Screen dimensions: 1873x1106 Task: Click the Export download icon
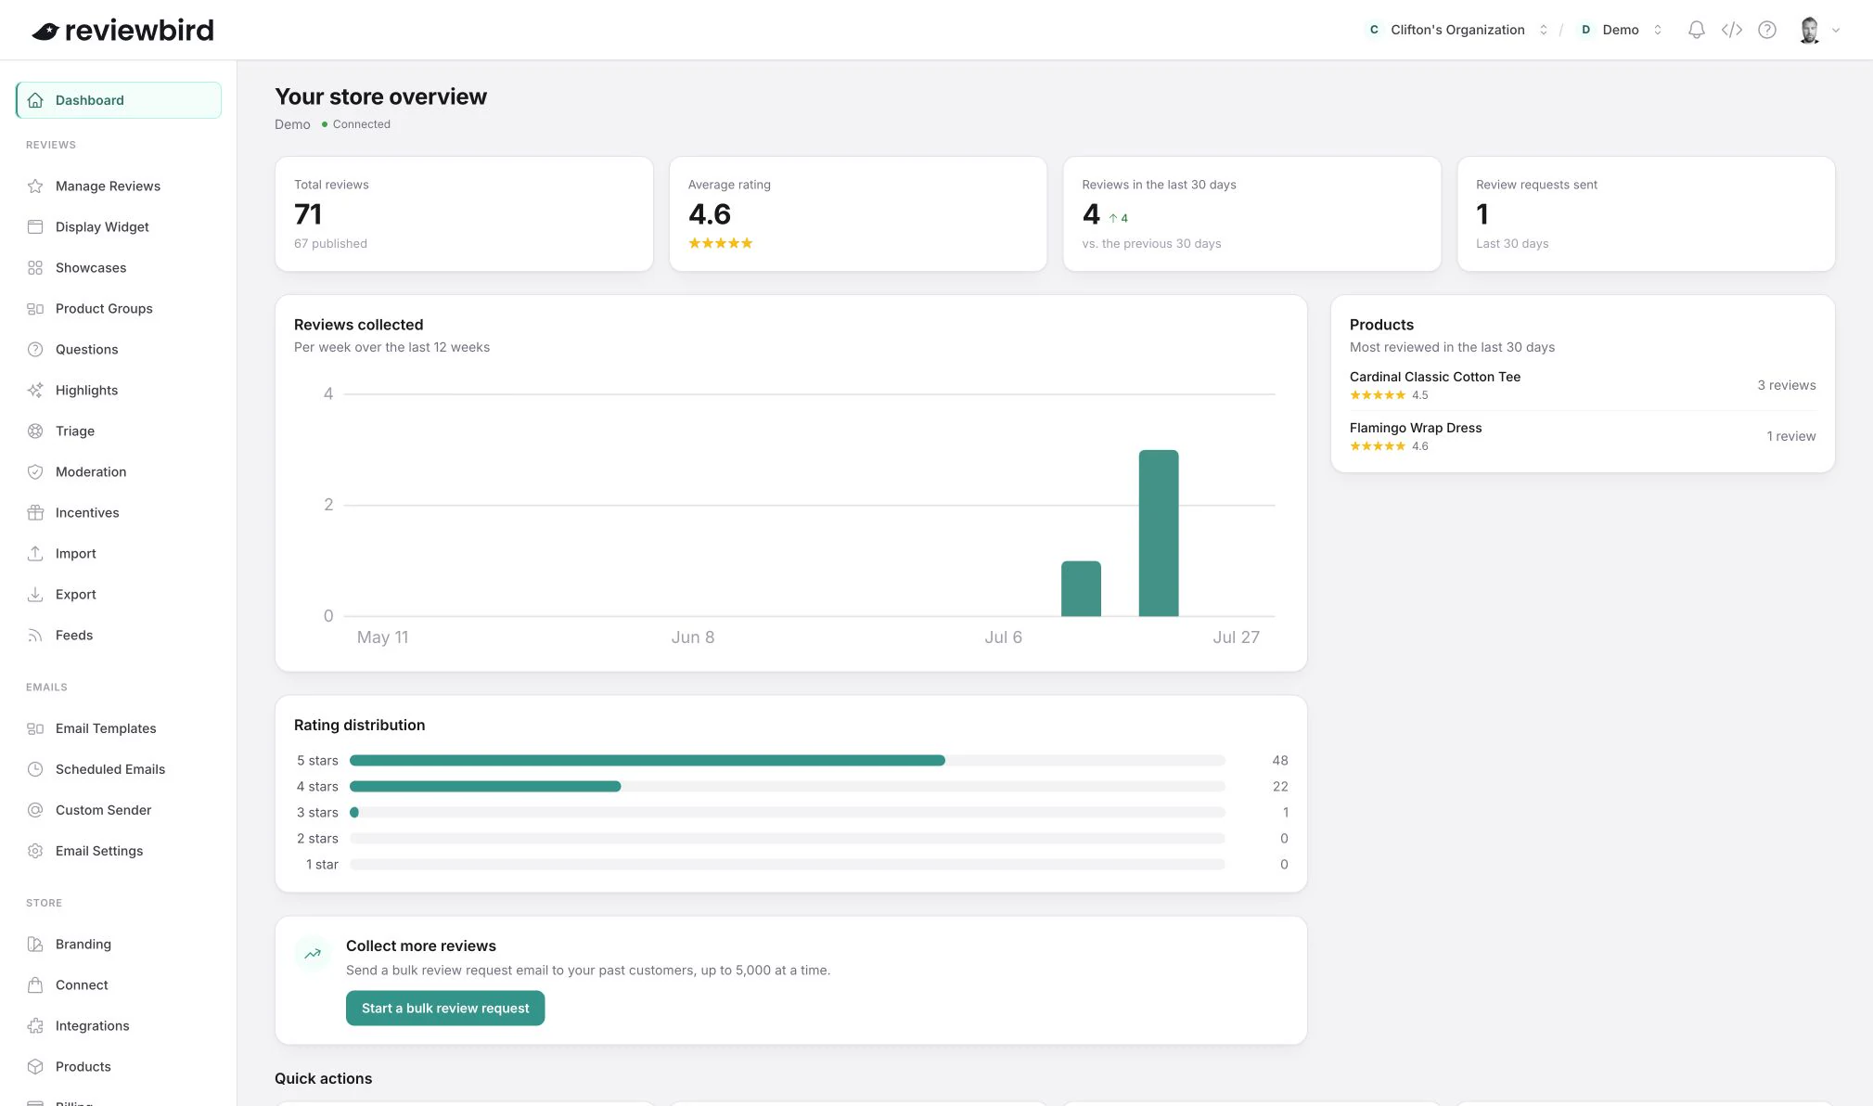(35, 594)
